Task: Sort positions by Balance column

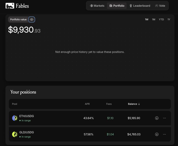Action: tap(134, 104)
